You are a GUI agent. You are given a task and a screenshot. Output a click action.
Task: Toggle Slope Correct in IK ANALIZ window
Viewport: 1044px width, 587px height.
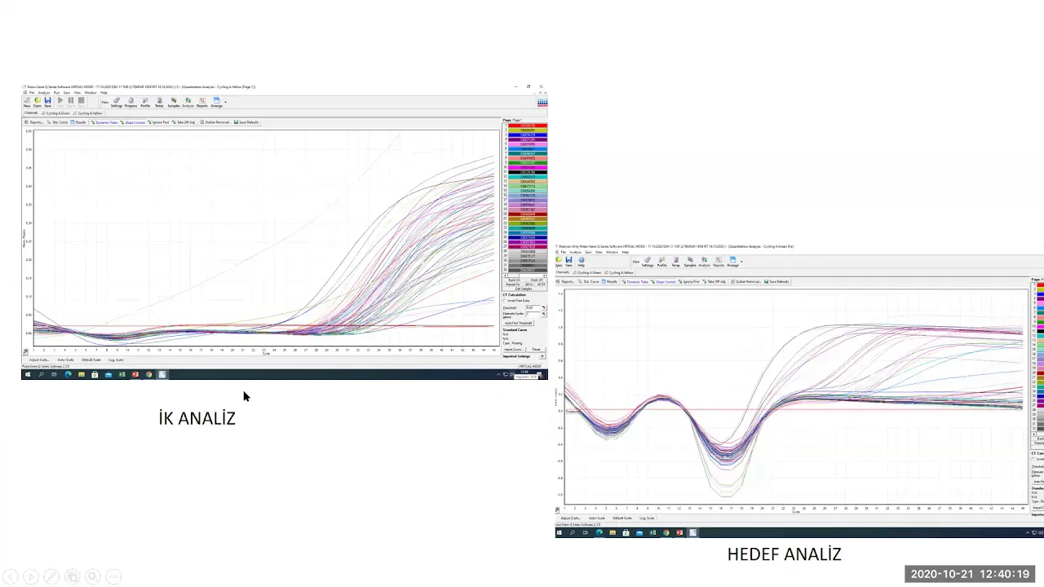click(x=133, y=122)
